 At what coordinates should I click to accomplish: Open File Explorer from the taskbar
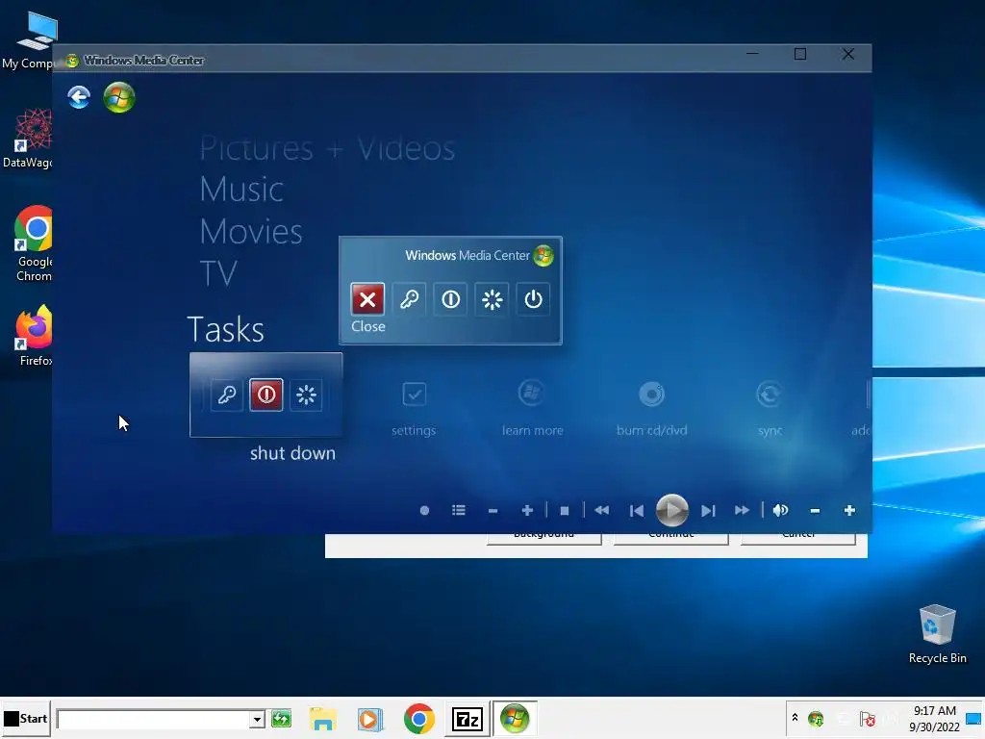pyautogui.click(x=323, y=720)
